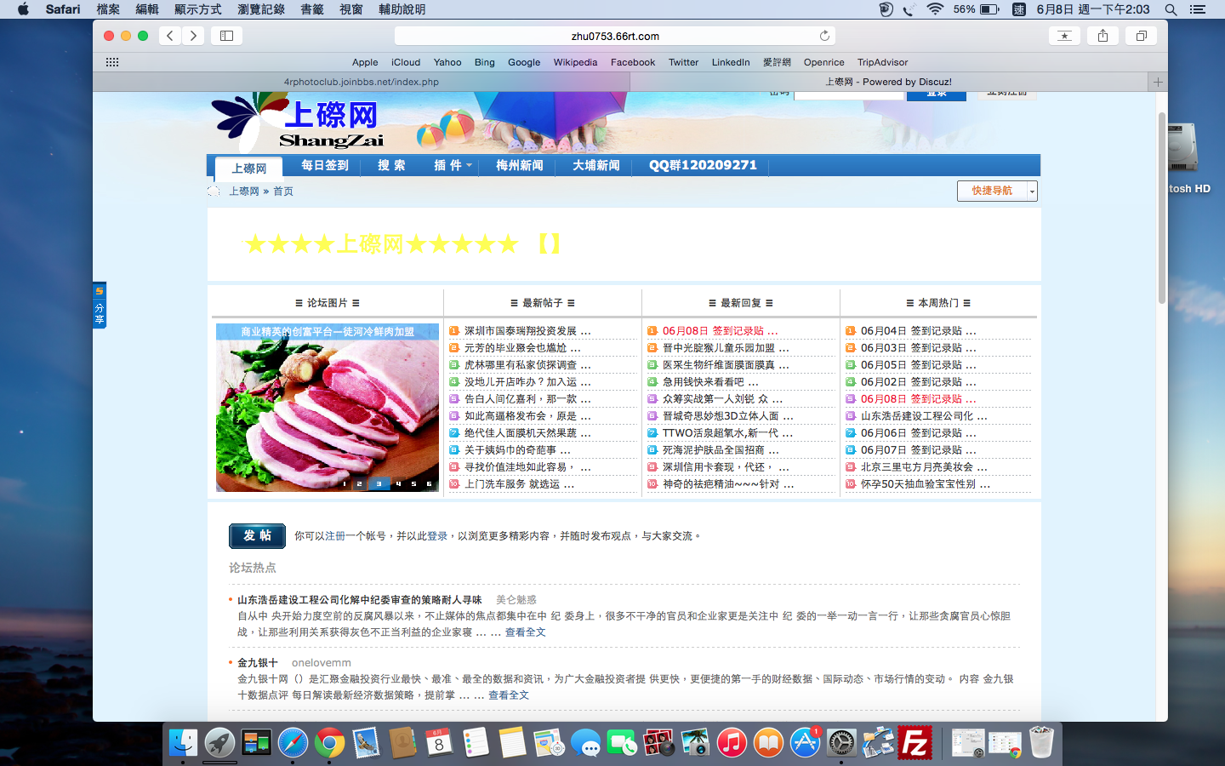Click the 登录 link in post notice
The width and height of the screenshot is (1225, 766).
pyautogui.click(x=437, y=536)
